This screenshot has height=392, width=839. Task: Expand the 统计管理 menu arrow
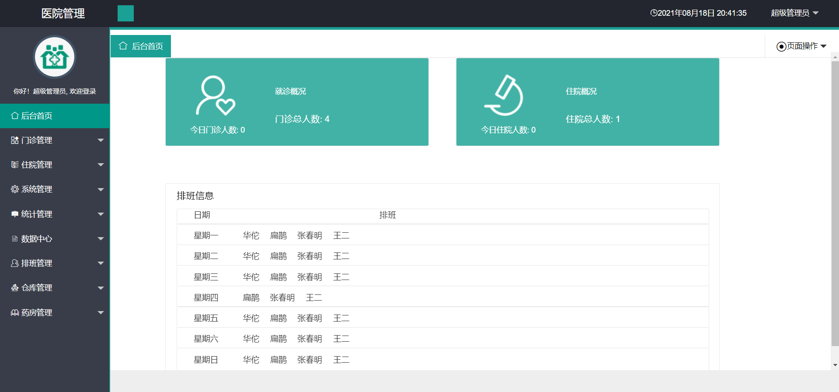101,214
